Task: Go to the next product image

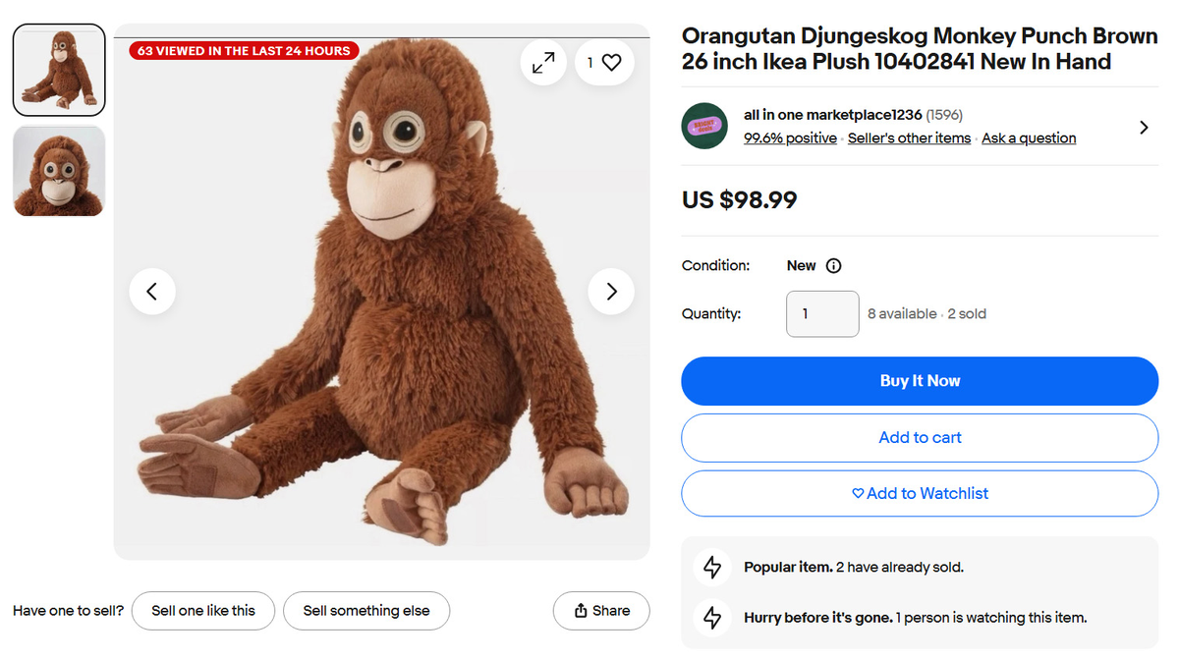Action: (x=611, y=291)
